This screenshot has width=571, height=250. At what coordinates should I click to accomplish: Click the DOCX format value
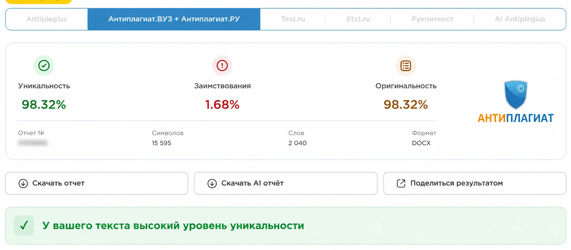click(421, 143)
